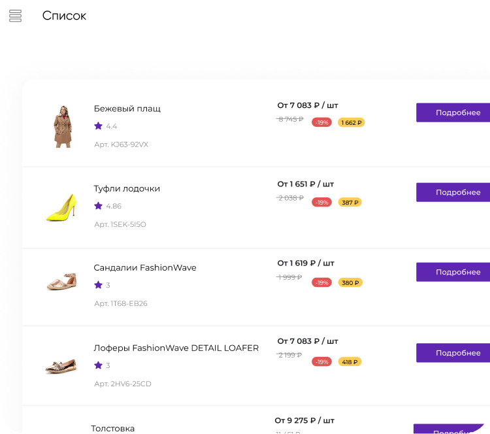Viewport: 490px width, 434px height.
Task: Open the beige trench coat product image
Action: pos(63,127)
